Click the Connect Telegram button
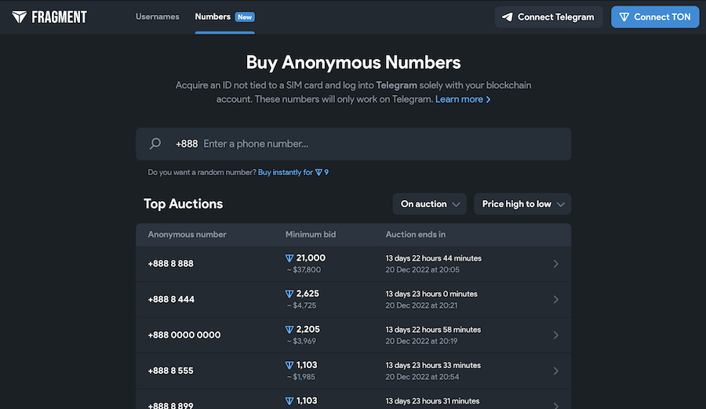 [x=548, y=17]
